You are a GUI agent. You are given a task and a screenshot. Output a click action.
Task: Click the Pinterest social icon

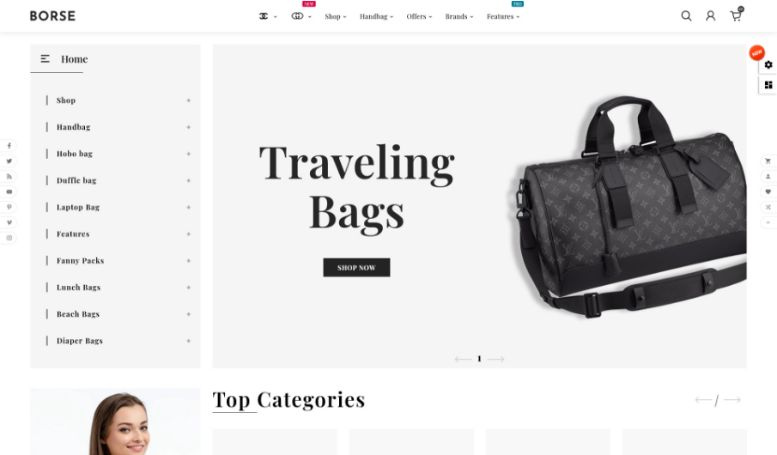[x=9, y=207]
